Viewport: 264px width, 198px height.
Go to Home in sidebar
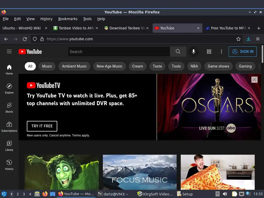(9, 70)
